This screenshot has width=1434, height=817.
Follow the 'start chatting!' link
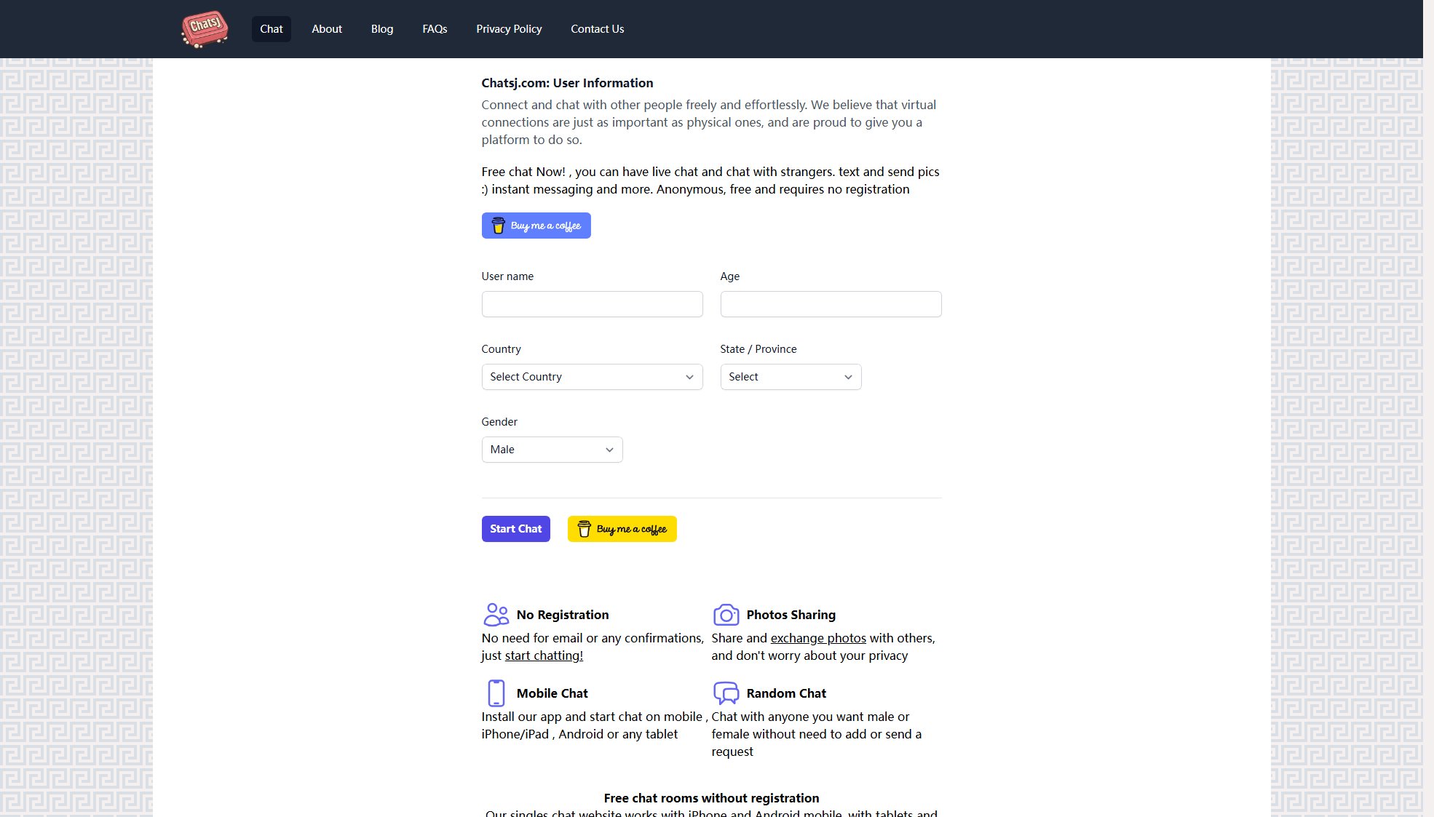point(544,655)
